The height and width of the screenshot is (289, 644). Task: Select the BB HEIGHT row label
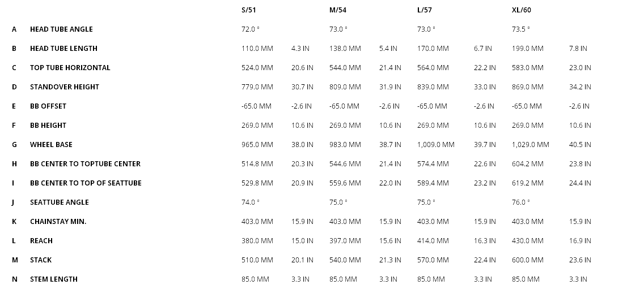tap(48, 125)
